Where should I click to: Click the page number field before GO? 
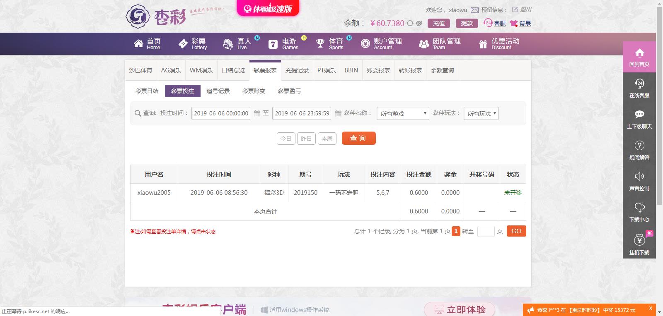click(486, 231)
